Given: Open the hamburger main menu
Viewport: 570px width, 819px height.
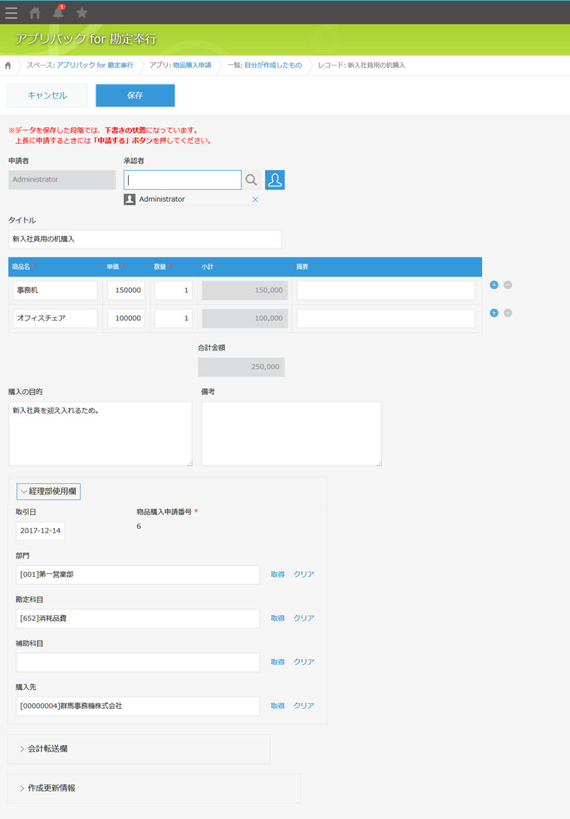Looking at the screenshot, I should click(x=11, y=13).
